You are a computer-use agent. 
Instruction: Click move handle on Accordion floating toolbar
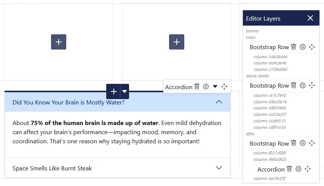coord(224,87)
